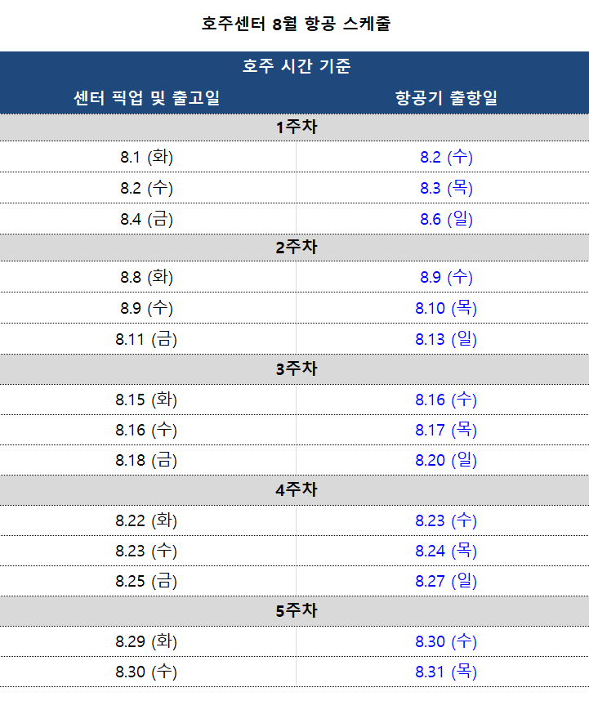Open the 8.2 (수) departure date link
The height and width of the screenshot is (710, 589).
click(446, 157)
